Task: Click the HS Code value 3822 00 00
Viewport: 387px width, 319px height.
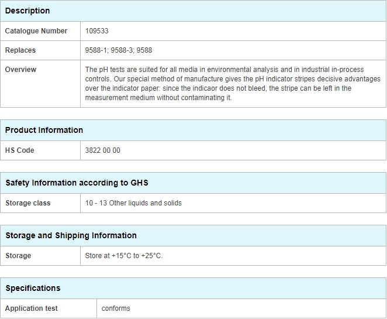Action: [x=102, y=150]
